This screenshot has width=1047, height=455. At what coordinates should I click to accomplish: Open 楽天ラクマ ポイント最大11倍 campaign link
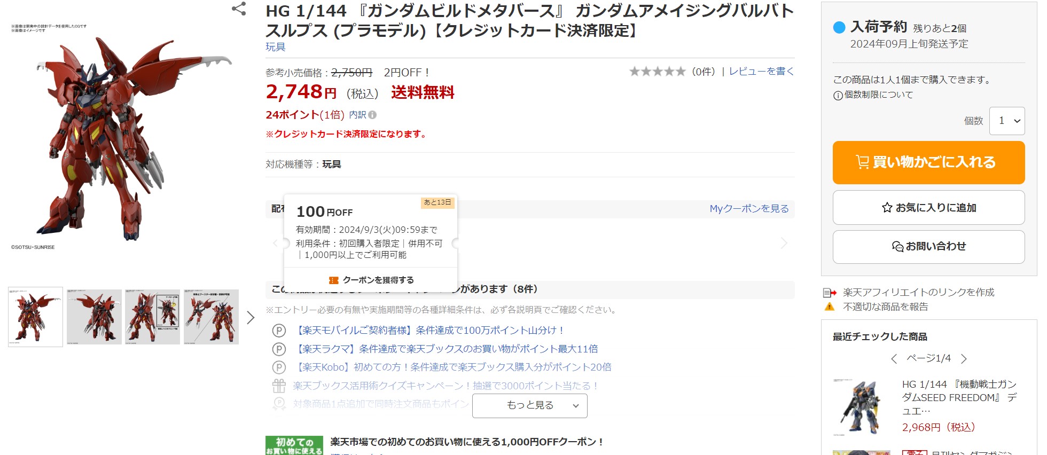(x=446, y=349)
